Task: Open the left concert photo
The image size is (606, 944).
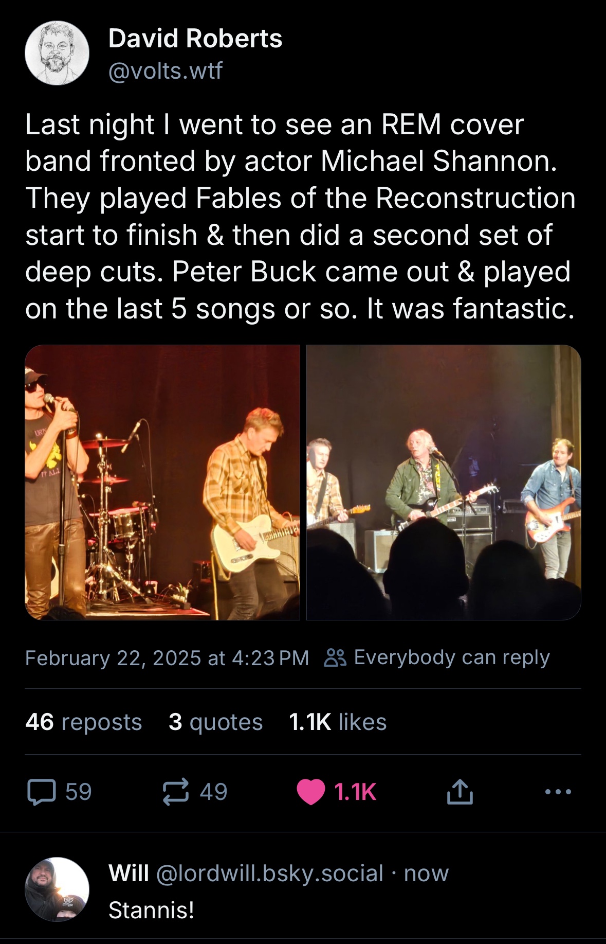Action: point(162,482)
